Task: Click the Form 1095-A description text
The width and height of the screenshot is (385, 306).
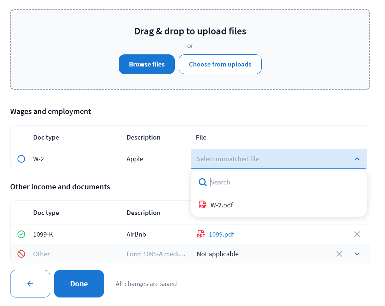Action: (x=156, y=254)
